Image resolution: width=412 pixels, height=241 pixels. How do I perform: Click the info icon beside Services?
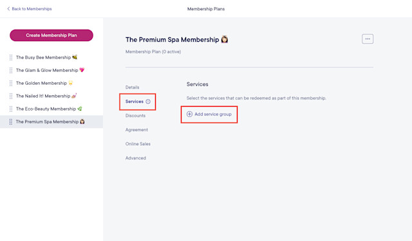click(148, 102)
